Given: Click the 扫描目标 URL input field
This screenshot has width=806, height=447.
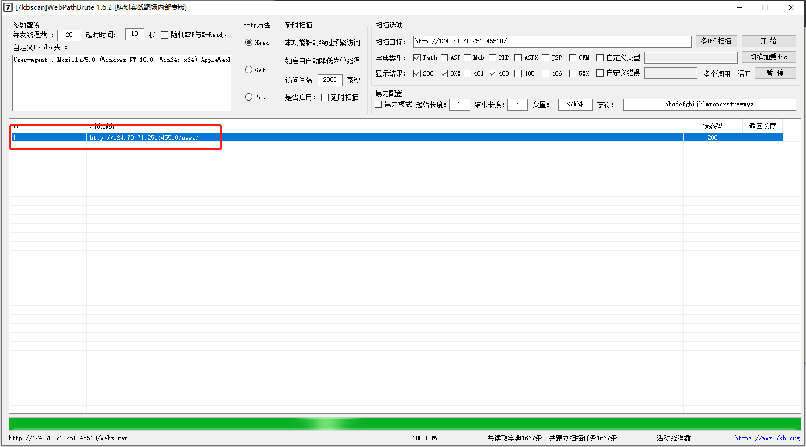Looking at the screenshot, I should (552, 41).
